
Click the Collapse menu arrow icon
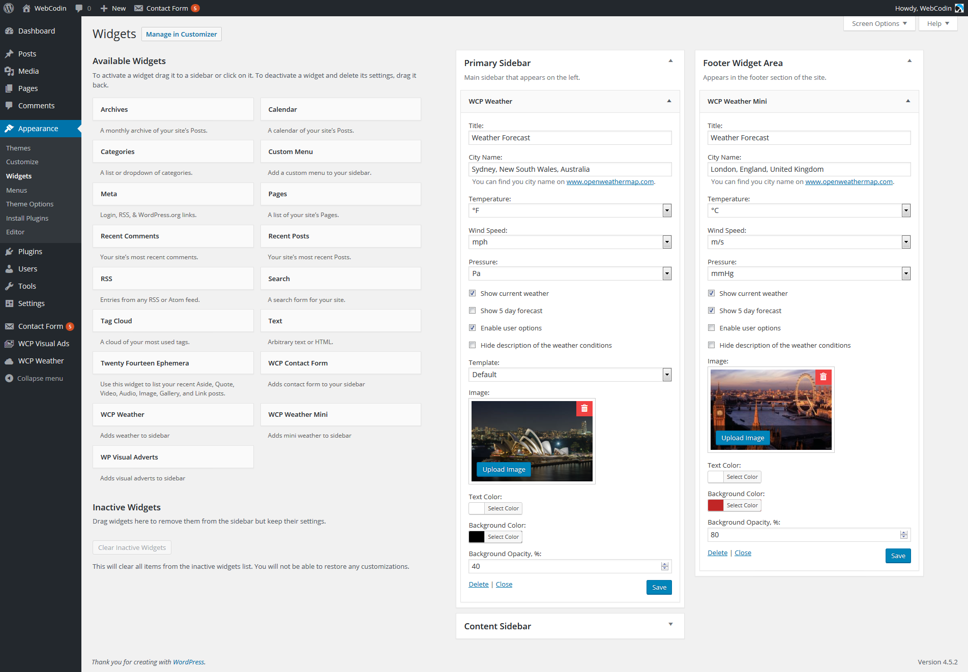pyautogui.click(x=9, y=378)
